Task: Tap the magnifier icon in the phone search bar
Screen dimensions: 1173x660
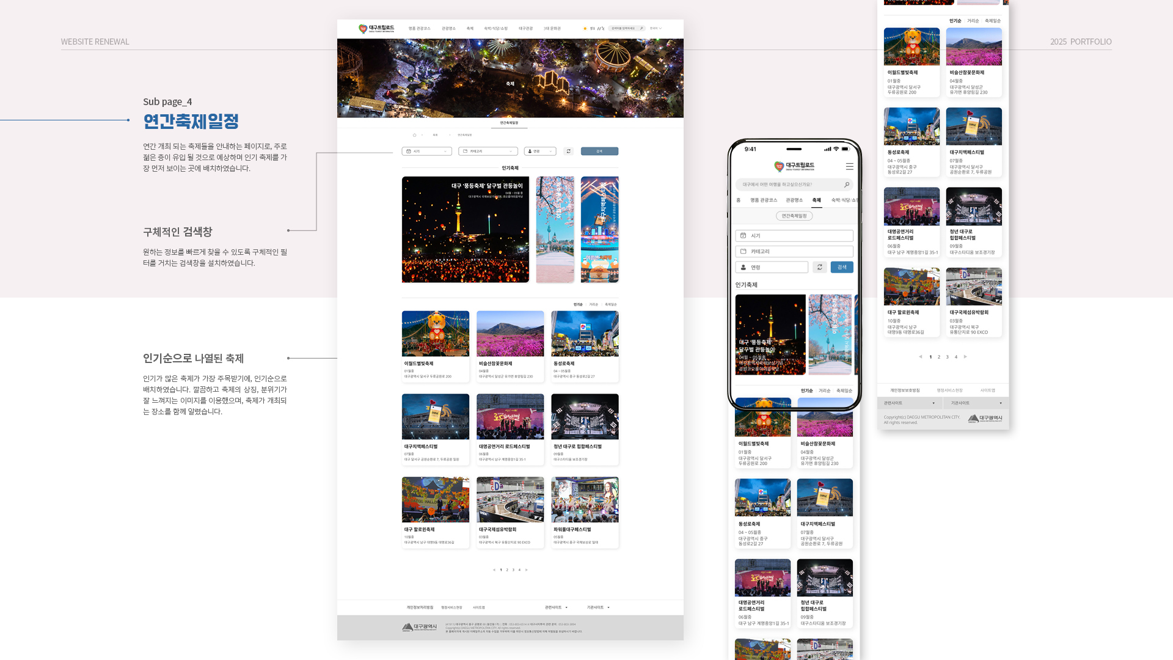Action: (x=846, y=185)
